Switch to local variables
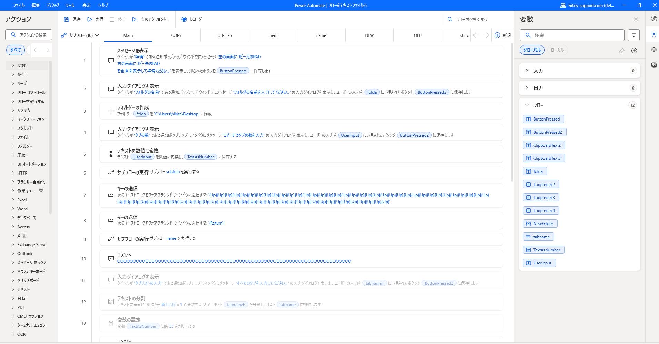The image size is (659, 344). (557, 50)
